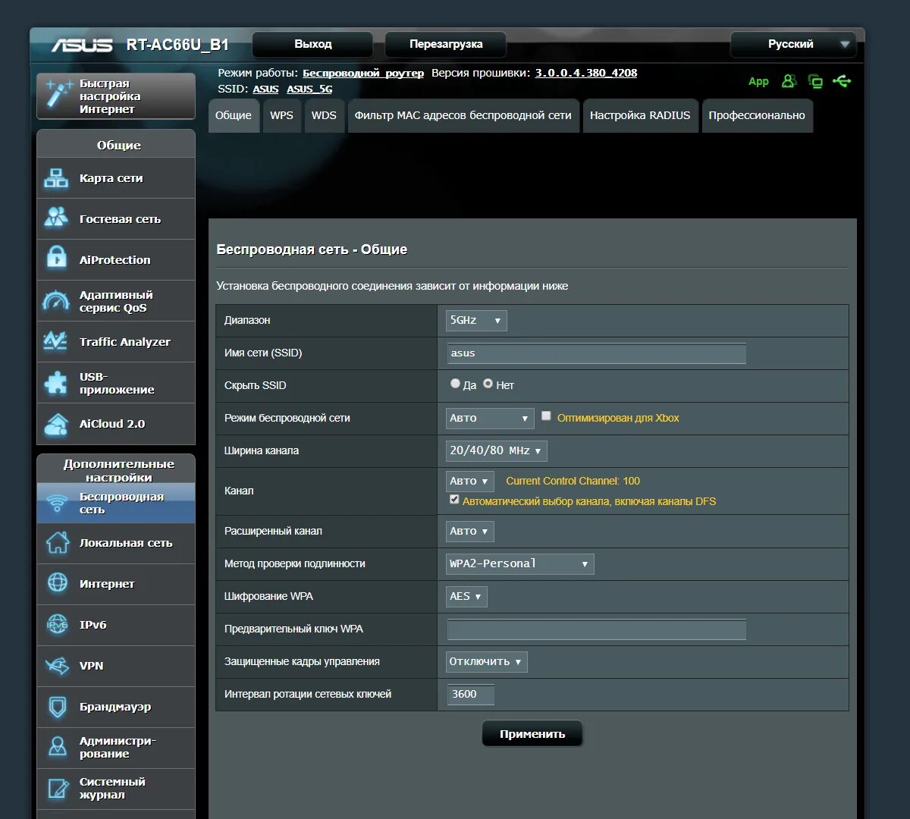Click the Administration (Администрирование) person icon
The image size is (910, 819).
click(x=58, y=746)
